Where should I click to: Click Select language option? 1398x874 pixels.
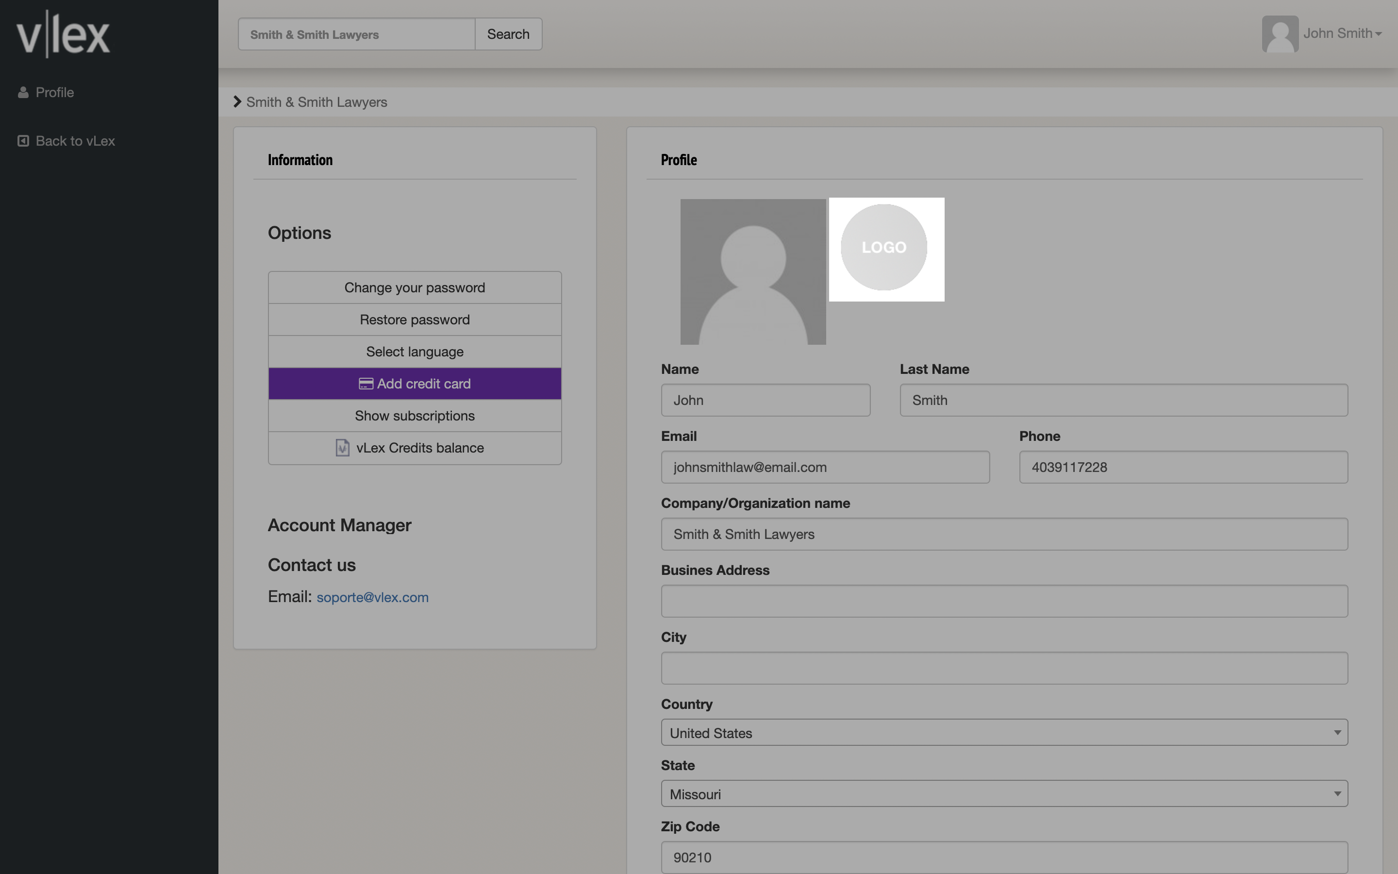pos(415,352)
